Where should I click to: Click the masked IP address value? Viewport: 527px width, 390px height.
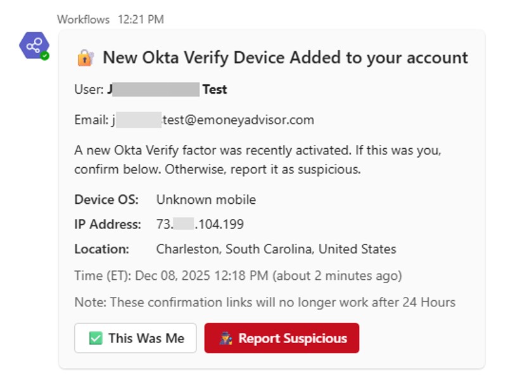(x=200, y=224)
